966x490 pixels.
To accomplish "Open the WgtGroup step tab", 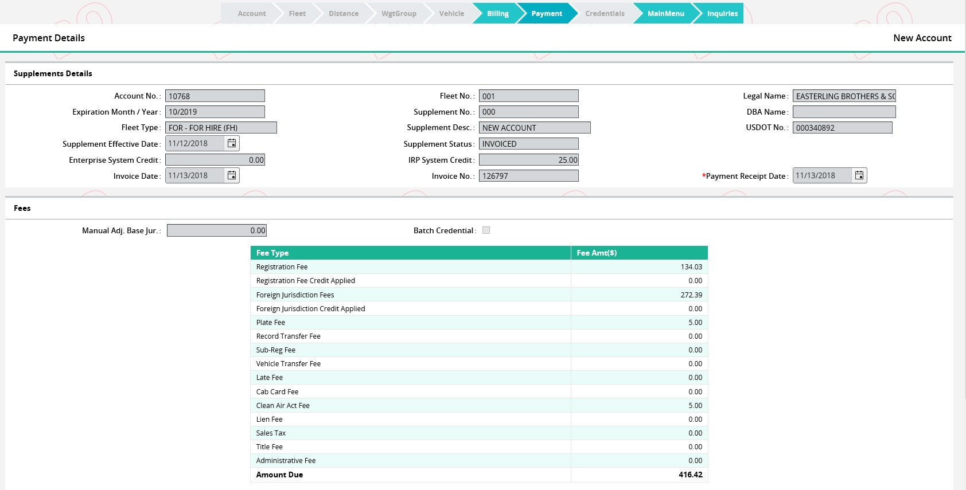I will point(399,13).
